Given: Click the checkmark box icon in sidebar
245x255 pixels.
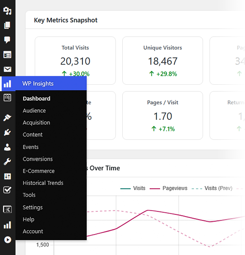Looking at the screenshot, I should click(7, 190).
